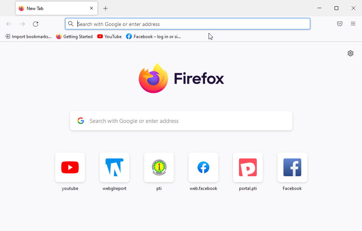Open the Firefox application menu
This screenshot has height=231, width=362.
pos(353,24)
